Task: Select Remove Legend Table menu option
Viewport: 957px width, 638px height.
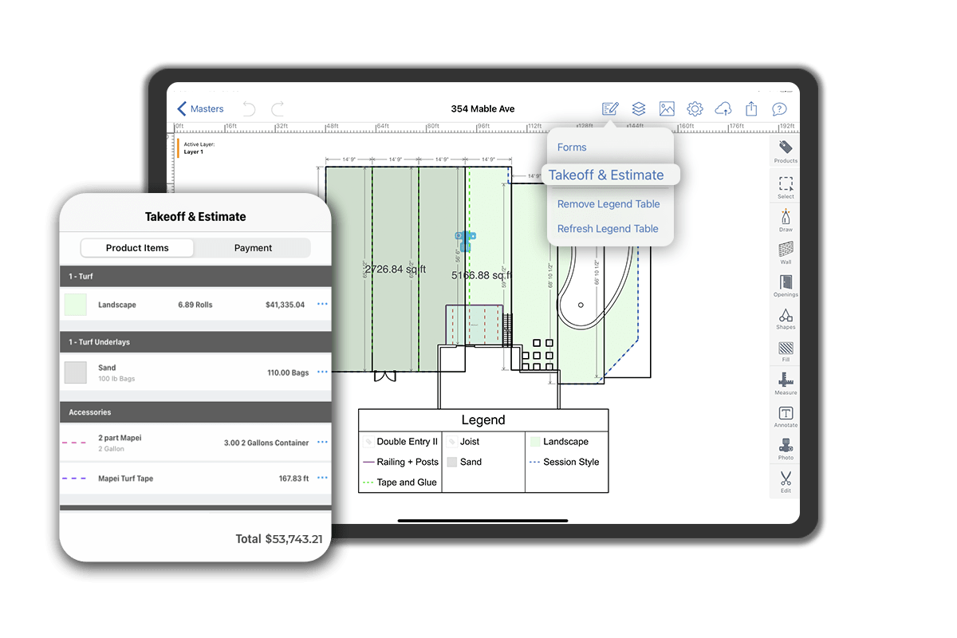Action: pos(608,204)
